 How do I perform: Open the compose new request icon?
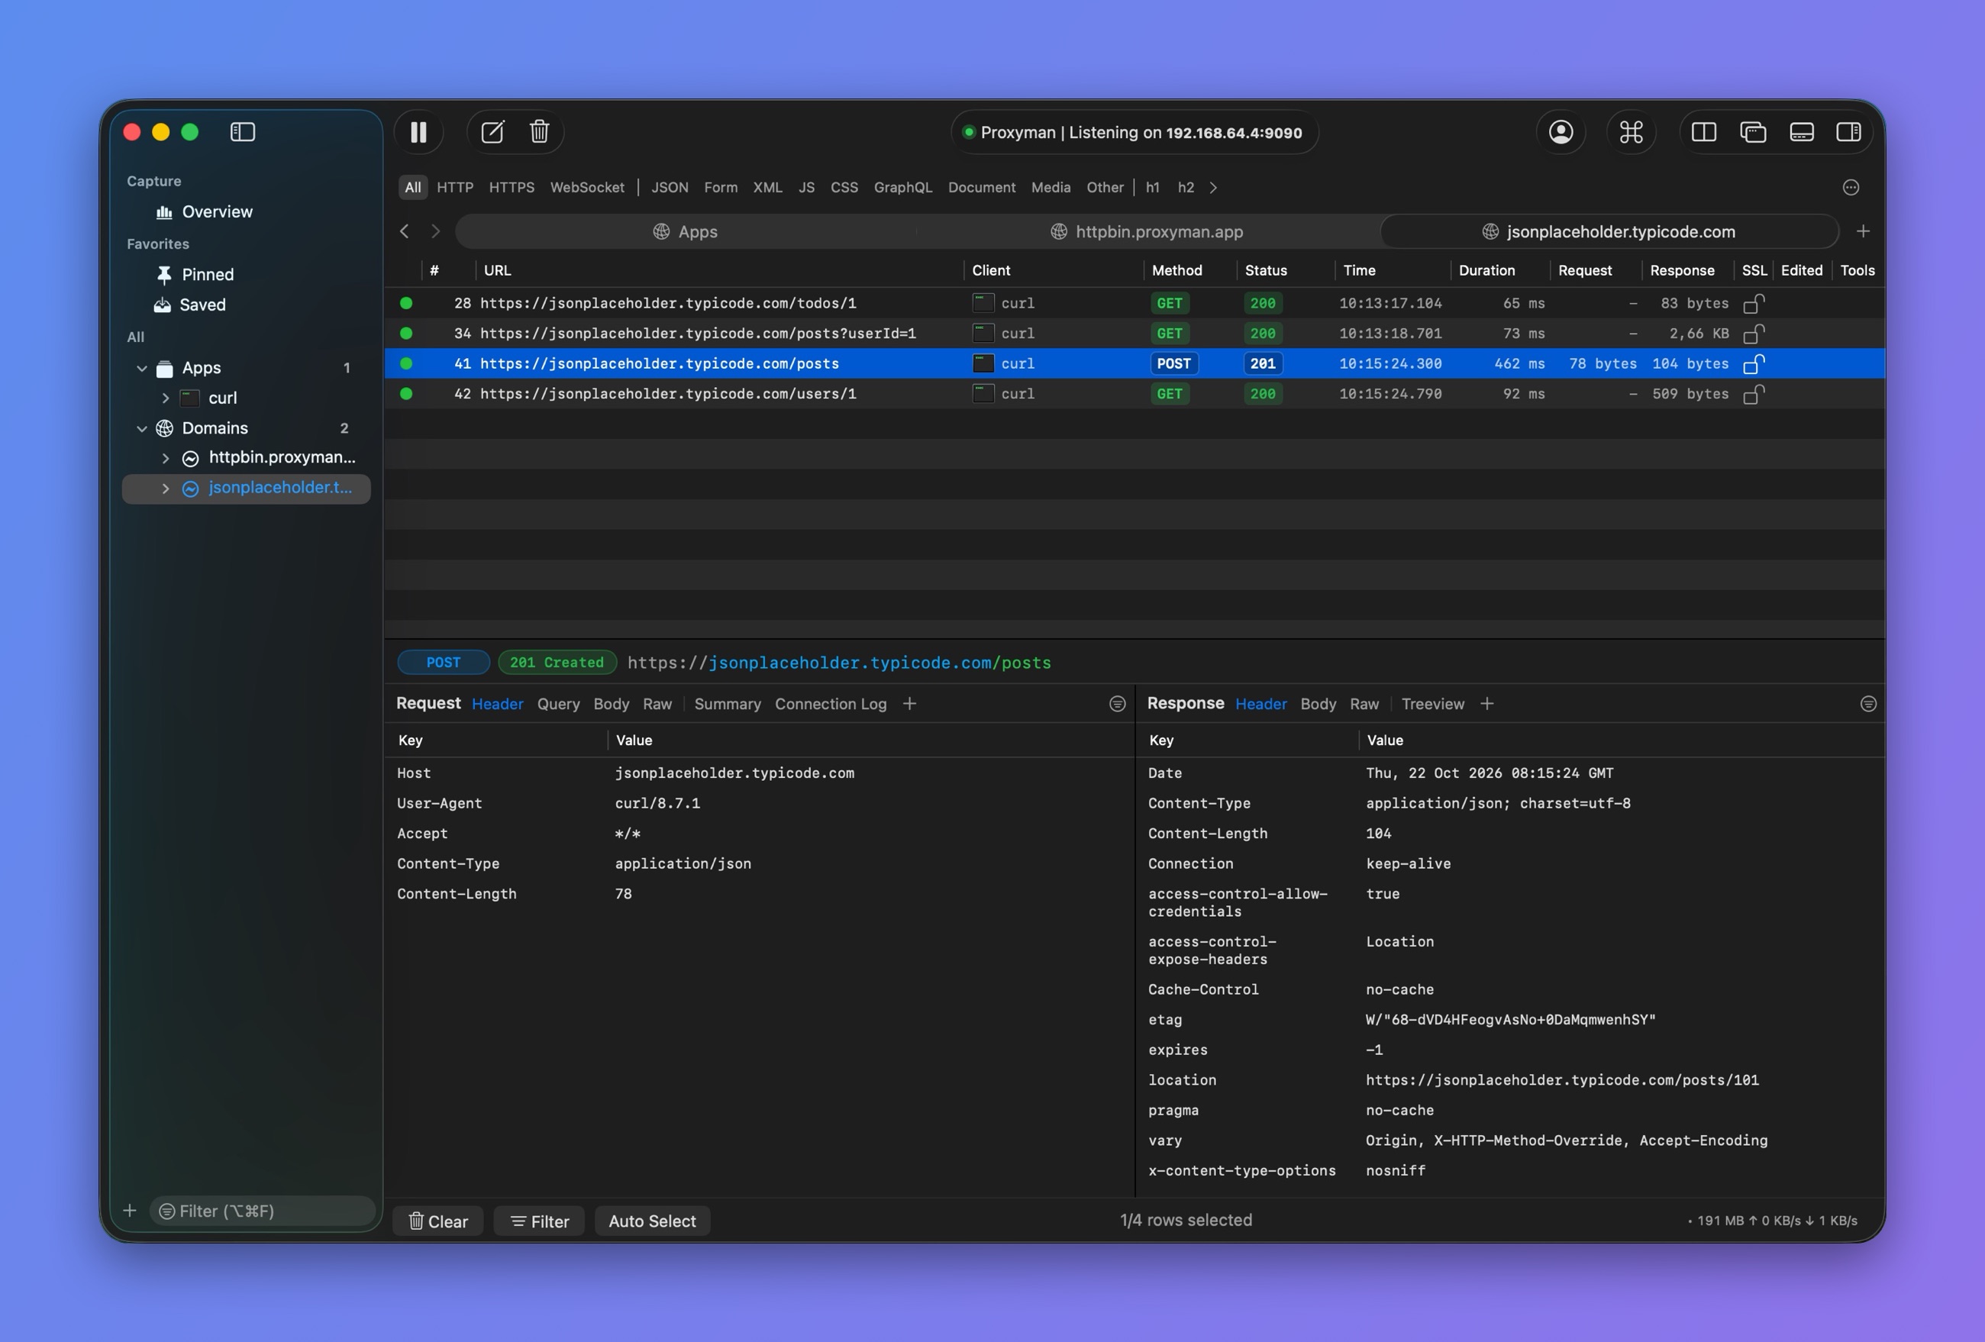point(493,132)
